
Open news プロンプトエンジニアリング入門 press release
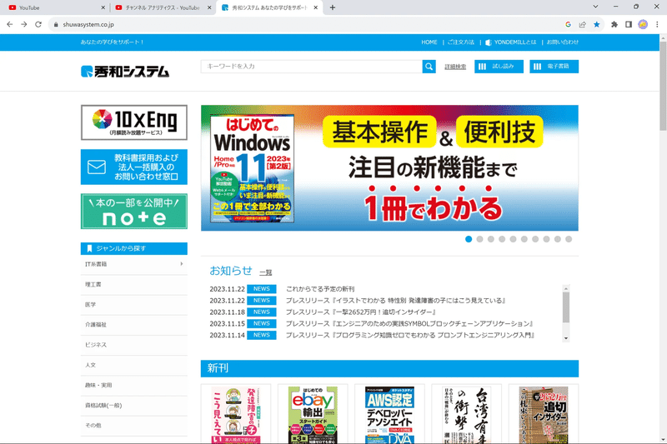[x=410, y=335]
